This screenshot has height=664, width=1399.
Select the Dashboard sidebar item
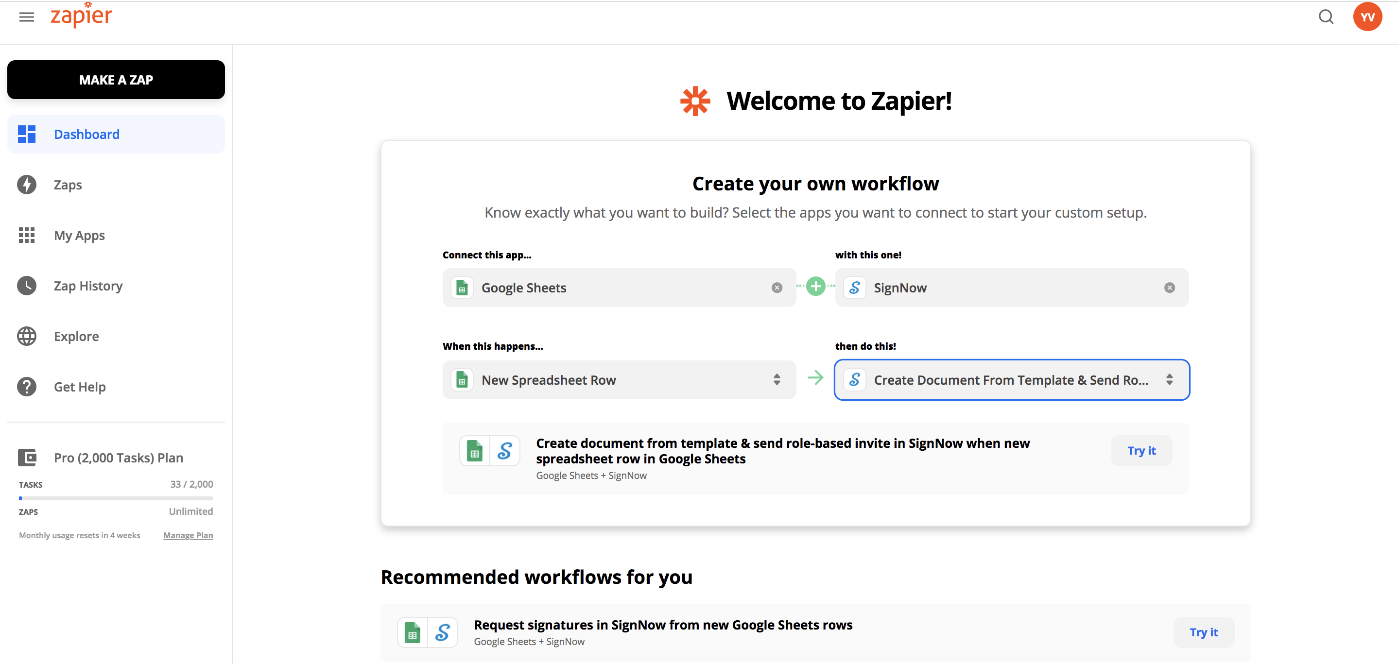coord(86,134)
